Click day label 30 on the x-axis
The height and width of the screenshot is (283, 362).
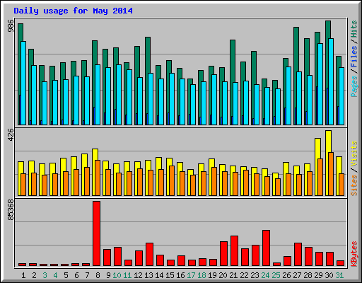point(329,275)
